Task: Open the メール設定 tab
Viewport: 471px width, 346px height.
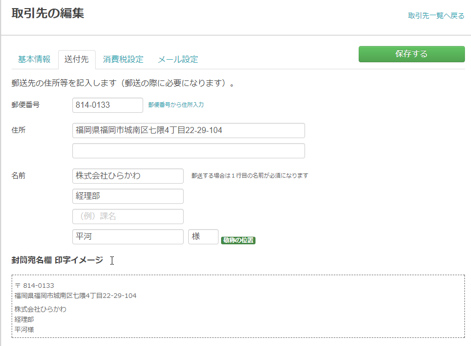Action: (178, 59)
